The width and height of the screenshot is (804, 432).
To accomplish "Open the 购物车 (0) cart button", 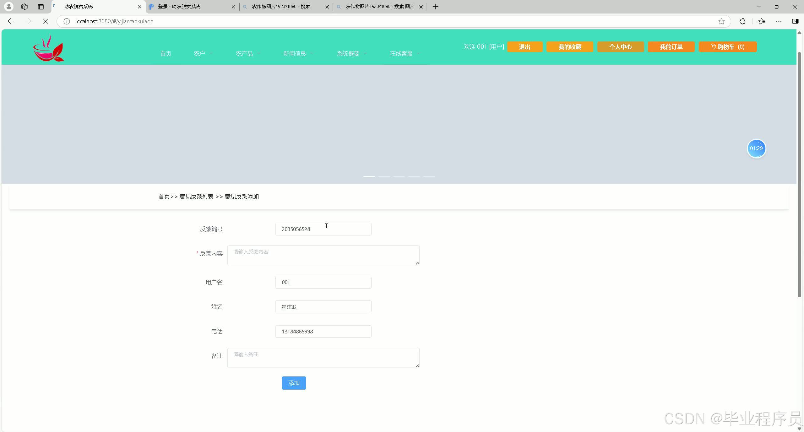I will [728, 47].
